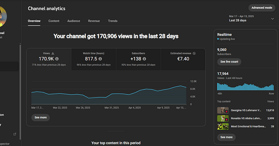
Task: Open the Trends tab
Action: point(113,21)
